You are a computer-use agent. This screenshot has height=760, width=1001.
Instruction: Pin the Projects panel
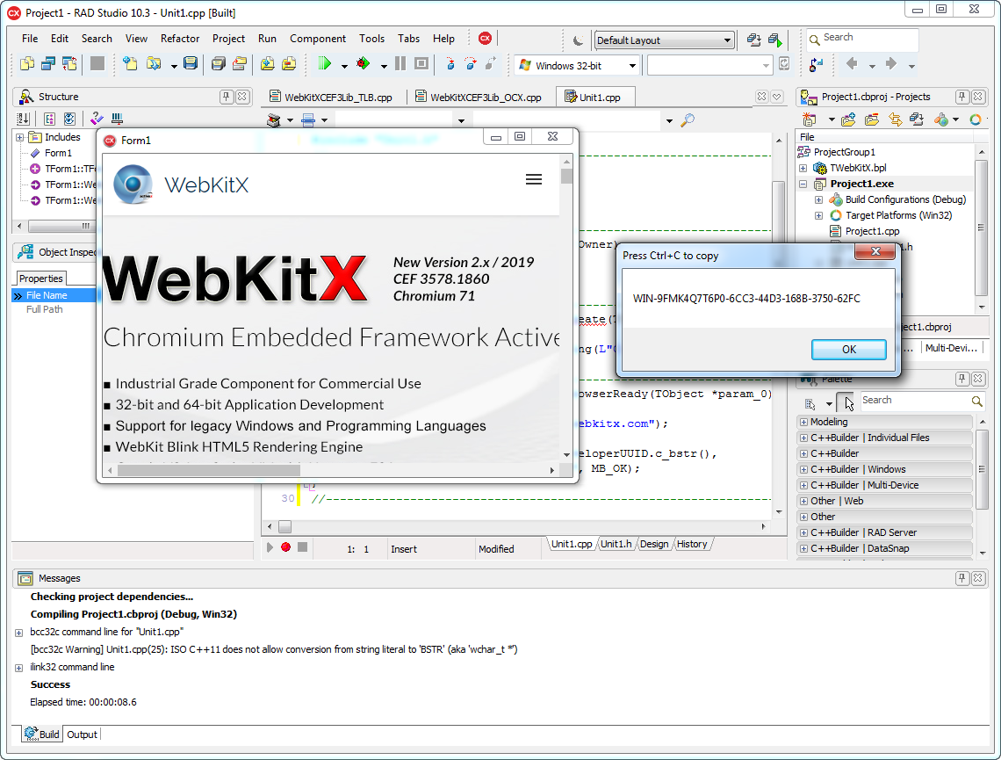(x=962, y=97)
